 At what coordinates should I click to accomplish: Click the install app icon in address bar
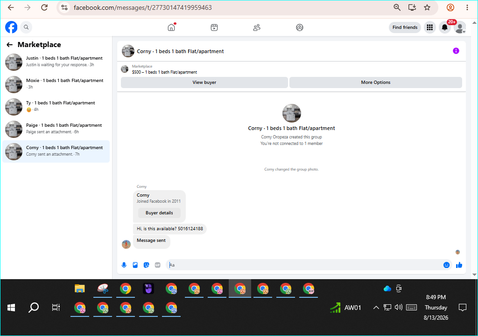[x=412, y=7]
